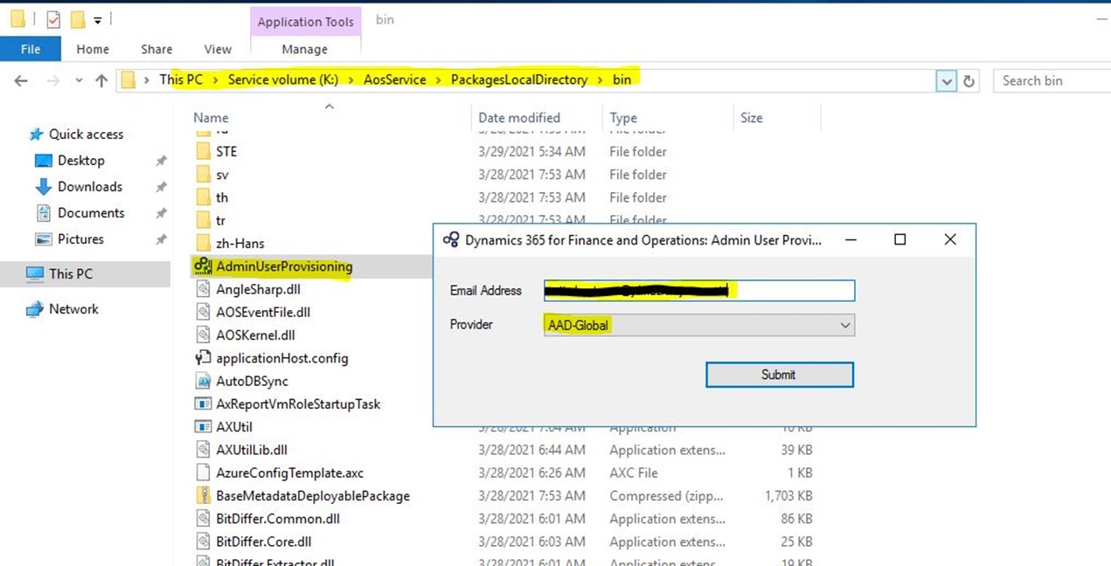1111x566 pixels.
Task: Navigate to Service volume (K:) in path
Action: click(283, 79)
